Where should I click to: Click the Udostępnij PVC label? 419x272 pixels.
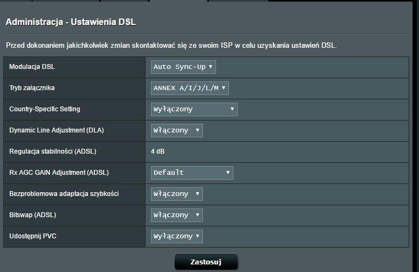[x=33, y=236]
